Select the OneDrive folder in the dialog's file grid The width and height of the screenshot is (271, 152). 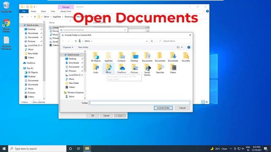[x=122, y=68]
